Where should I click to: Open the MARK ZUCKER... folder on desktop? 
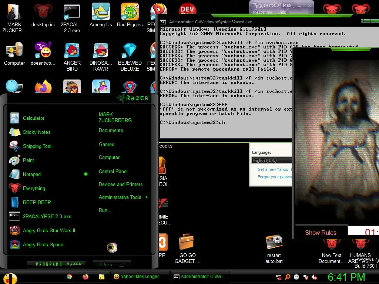tap(14, 17)
